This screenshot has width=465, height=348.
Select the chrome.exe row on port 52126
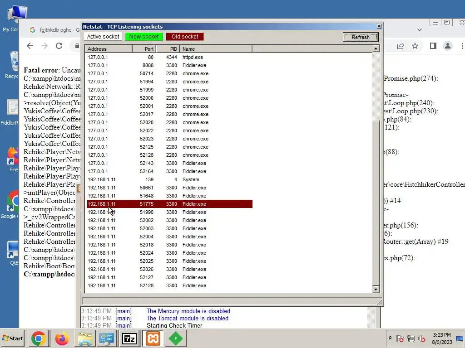point(169,155)
